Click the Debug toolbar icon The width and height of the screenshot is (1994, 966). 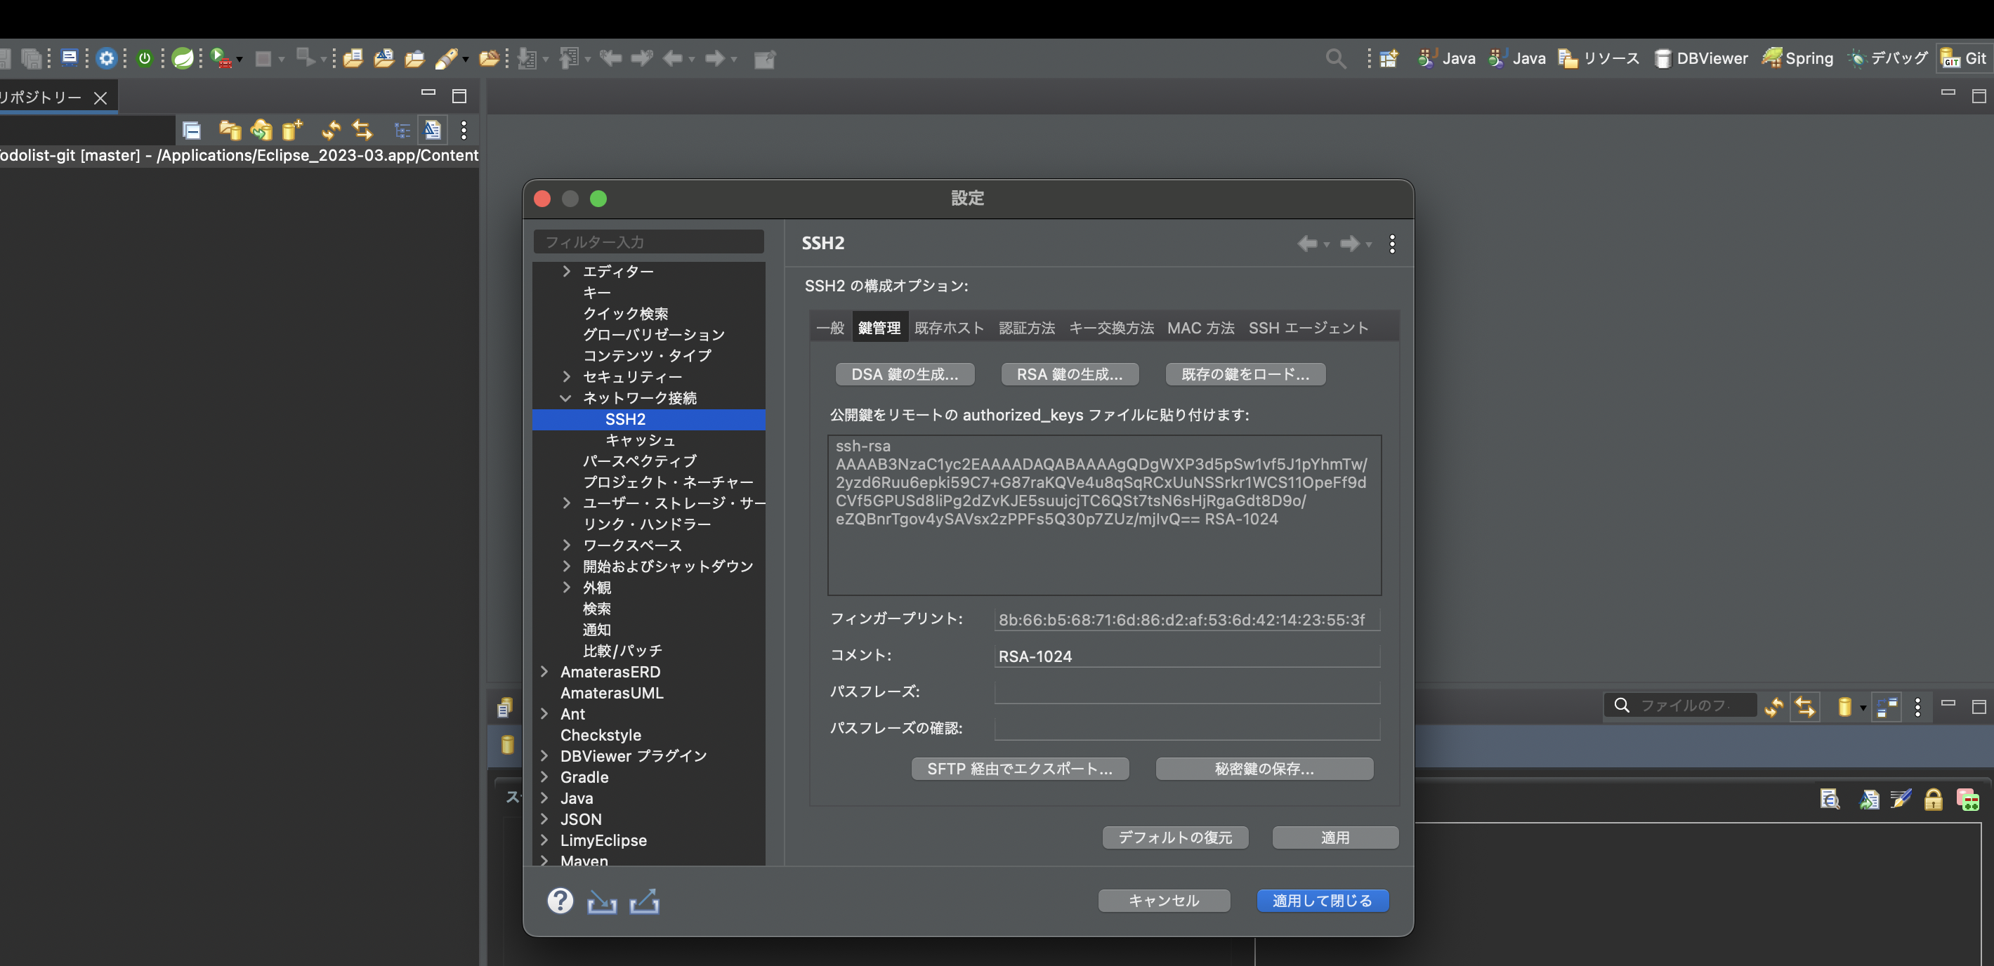point(1889,58)
